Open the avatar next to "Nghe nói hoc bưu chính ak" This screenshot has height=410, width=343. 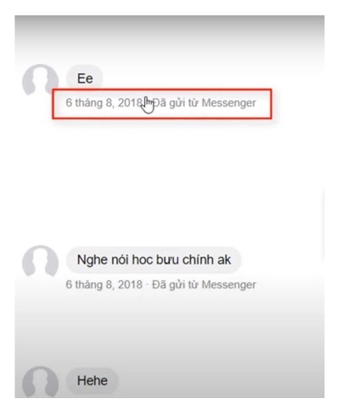coord(41,262)
